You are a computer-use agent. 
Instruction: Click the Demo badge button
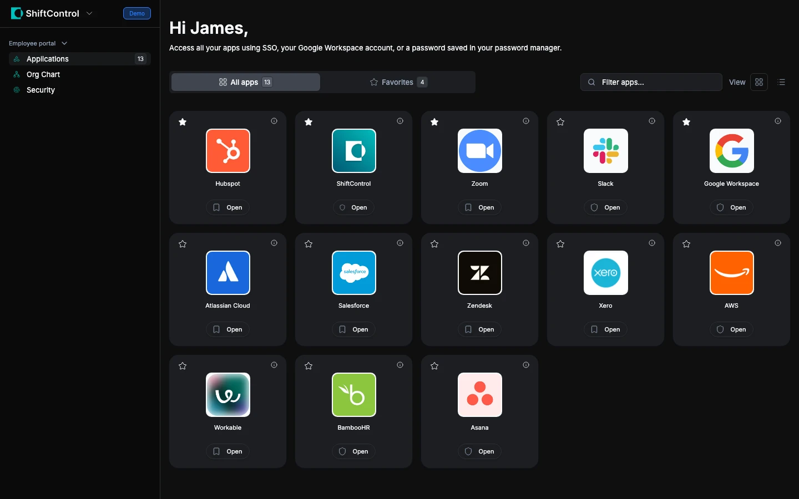tap(137, 13)
